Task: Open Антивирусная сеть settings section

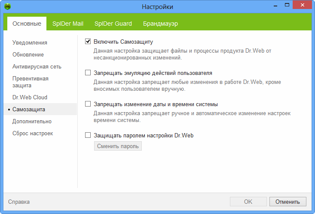Action: [37, 67]
